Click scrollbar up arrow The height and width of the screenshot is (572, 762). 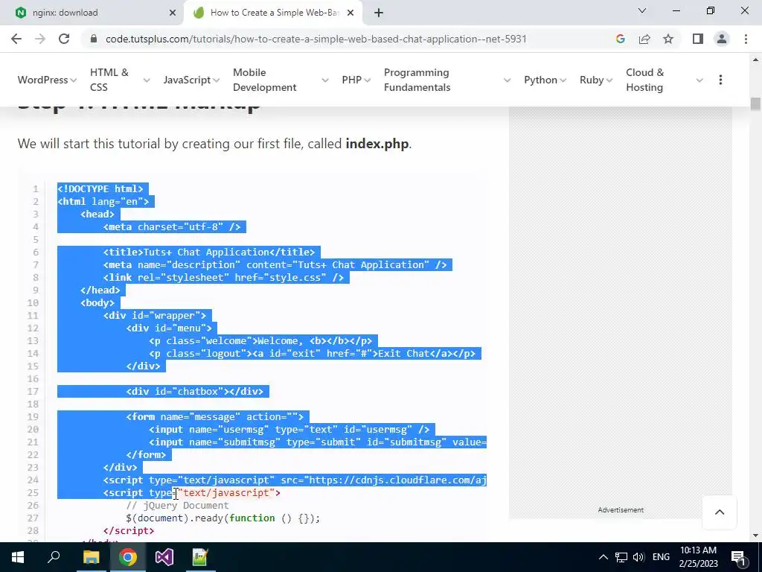tap(755, 60)
